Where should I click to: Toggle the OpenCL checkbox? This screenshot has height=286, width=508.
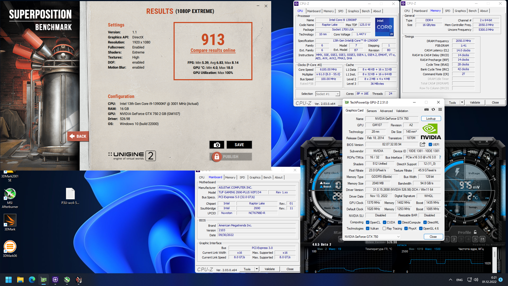point(368,222)
